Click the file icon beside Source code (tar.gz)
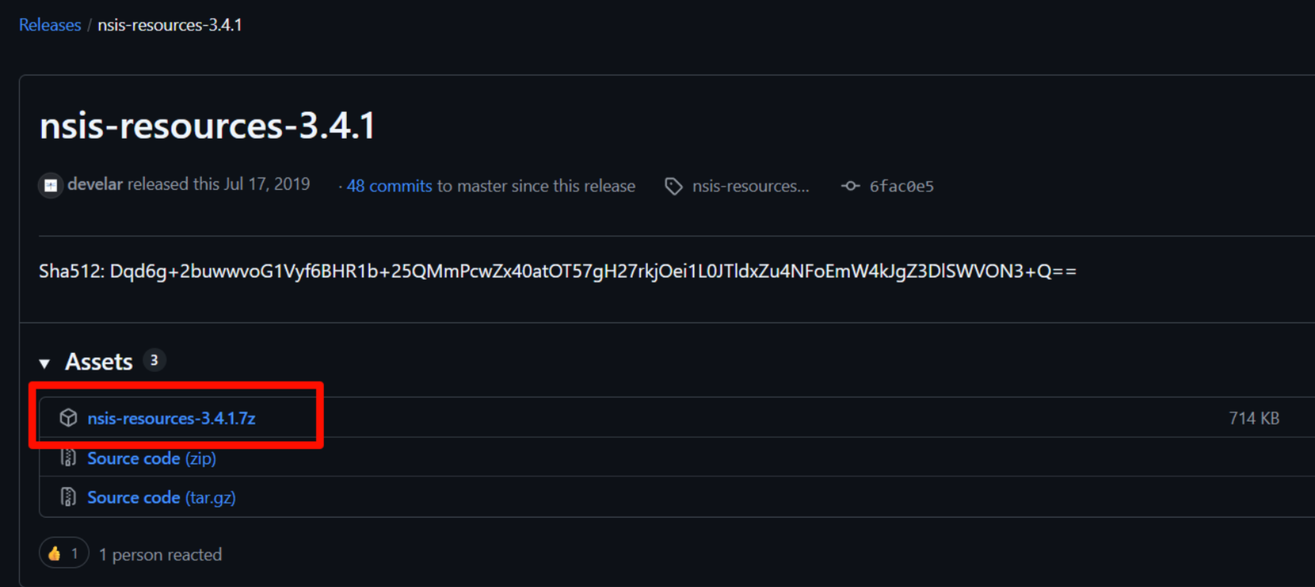The image size is (1315, 587). pos(69,497)
